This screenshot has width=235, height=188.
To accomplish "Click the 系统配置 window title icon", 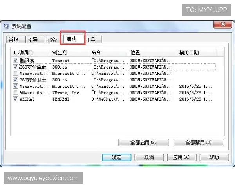I will 6,26.
